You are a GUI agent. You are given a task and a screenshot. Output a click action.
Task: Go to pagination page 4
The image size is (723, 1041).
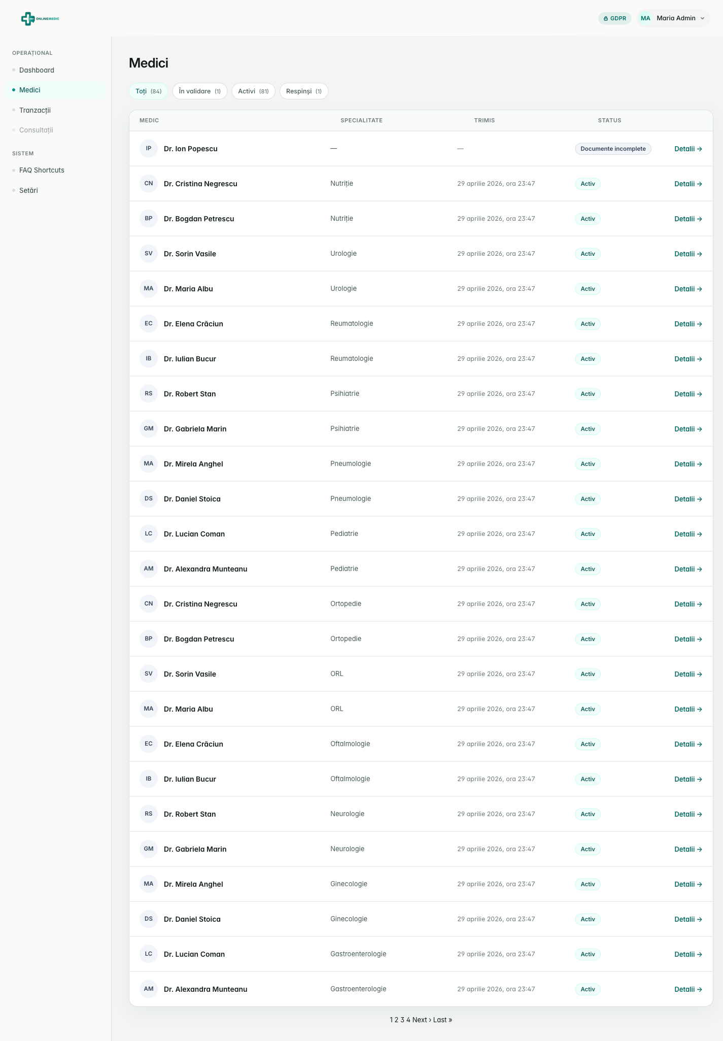408,1020
